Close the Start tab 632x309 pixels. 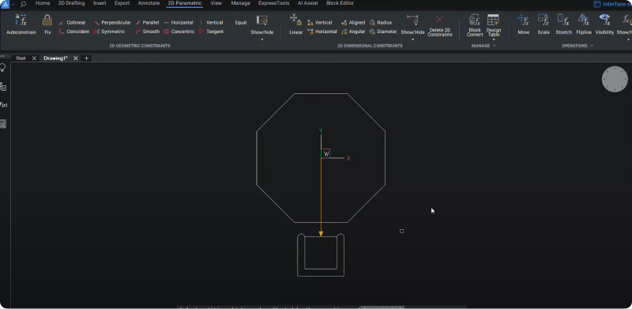click(x=34, y=58)
